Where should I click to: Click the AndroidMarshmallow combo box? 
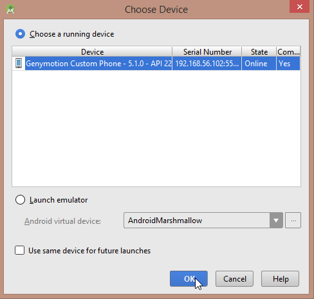coord(203,221)
